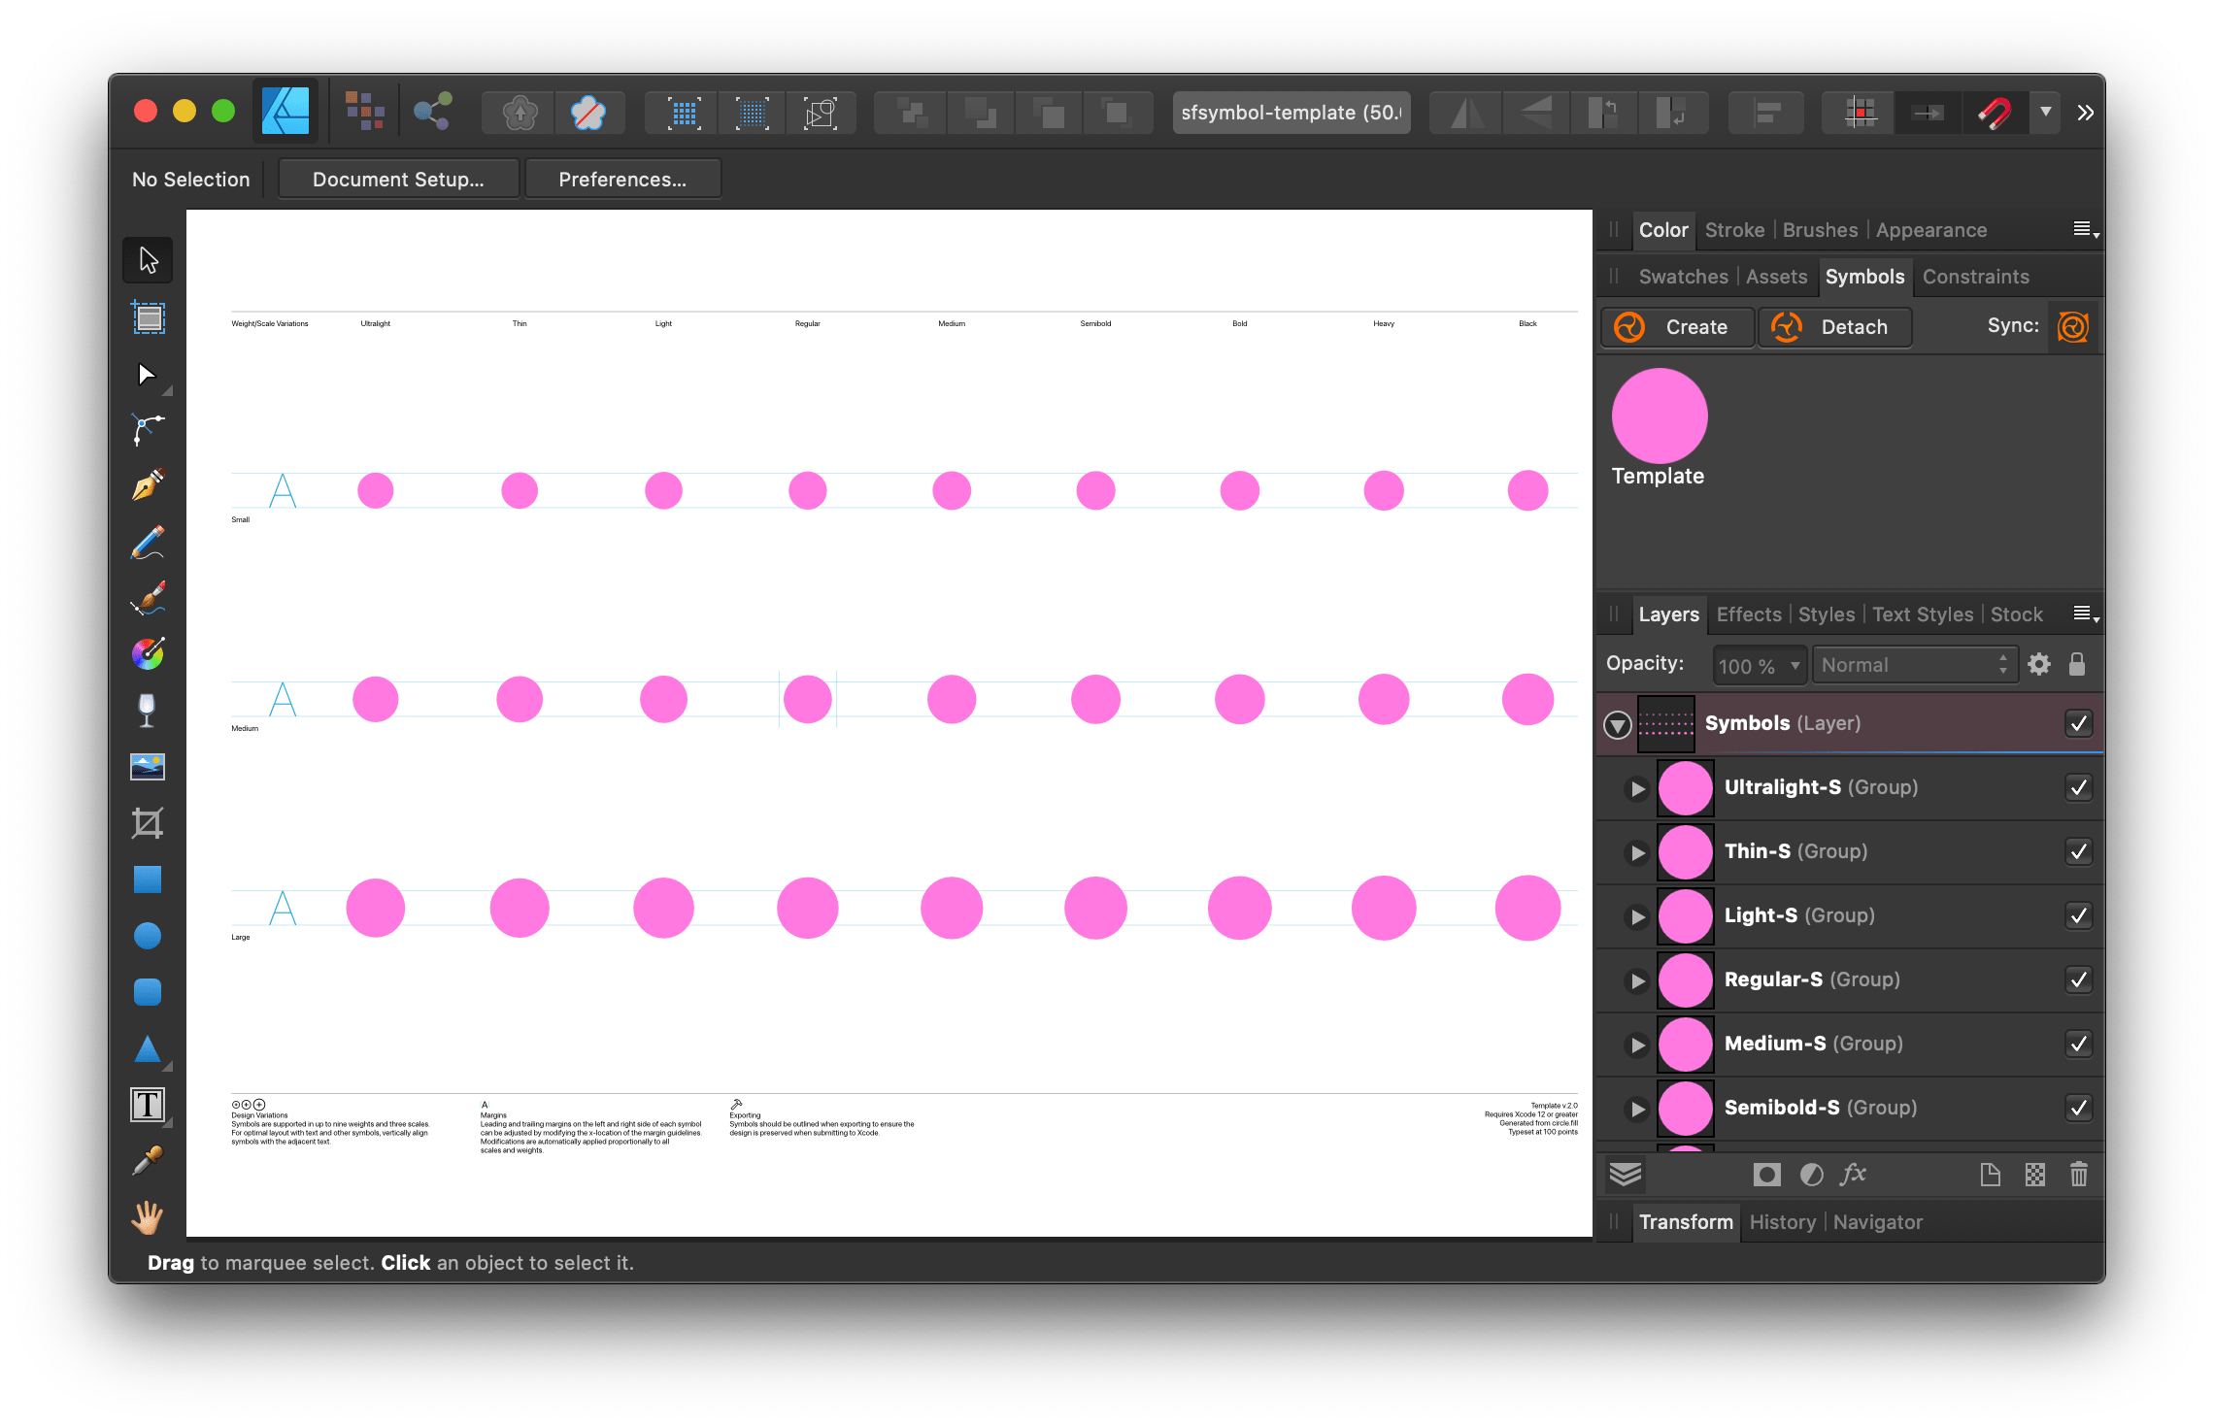Click the Detach symbol button
This screenshot has width=2214, height=1427.
tap(1834, 327)
